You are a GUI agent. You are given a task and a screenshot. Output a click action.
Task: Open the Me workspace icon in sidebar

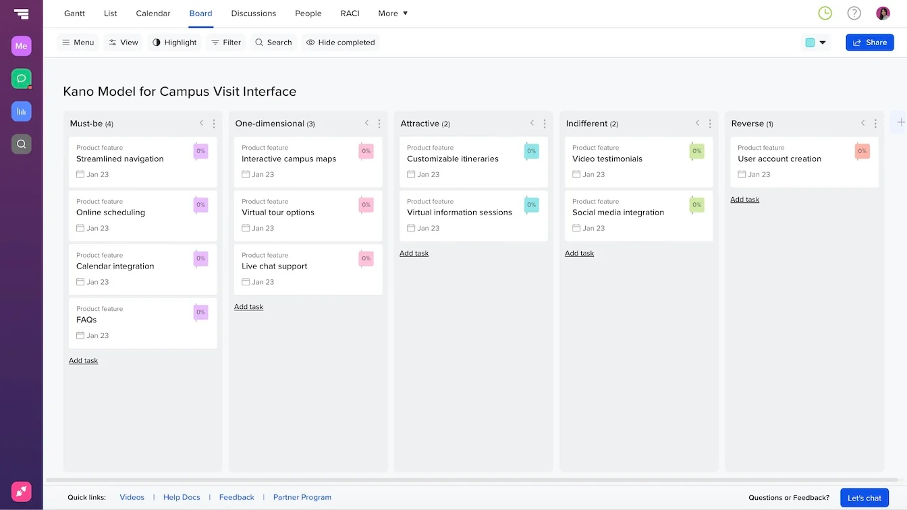point(21,46)
